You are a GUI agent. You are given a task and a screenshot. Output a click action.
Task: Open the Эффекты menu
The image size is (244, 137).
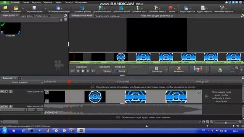click(48, 2)
